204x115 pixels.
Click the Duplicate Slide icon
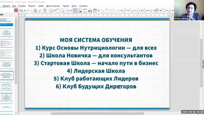57,11
